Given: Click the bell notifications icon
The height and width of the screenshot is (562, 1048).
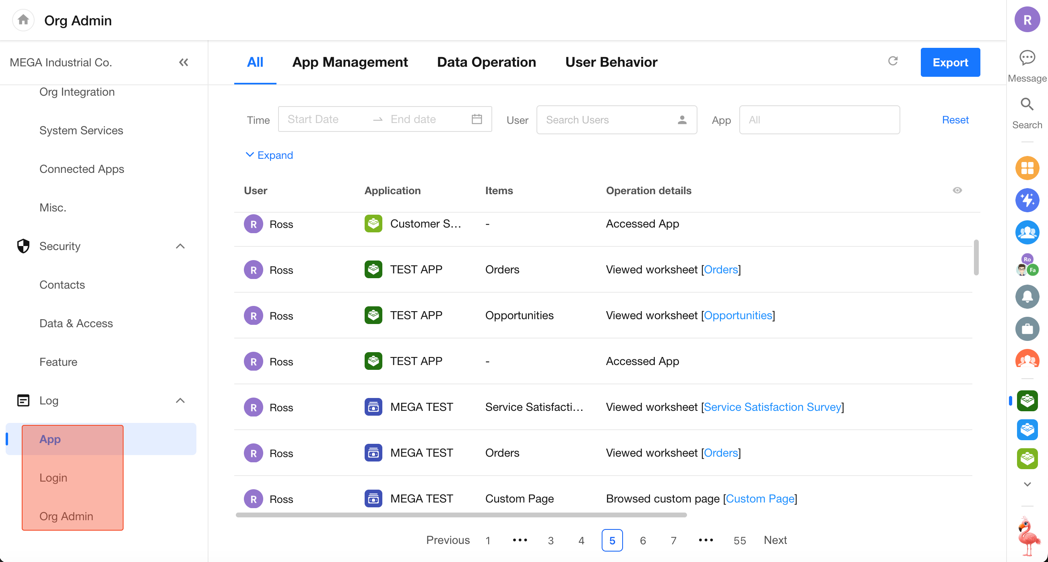Looking at the screenshot, I should click(x=1027, y=297).
